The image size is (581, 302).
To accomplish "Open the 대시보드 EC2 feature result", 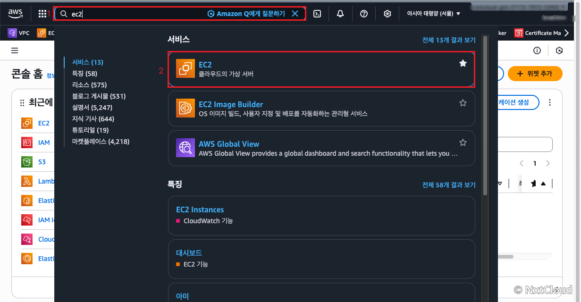I will point(321,259).
